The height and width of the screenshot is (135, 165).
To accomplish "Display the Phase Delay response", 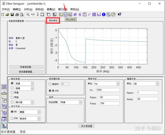I will pyautogui.click(x=80, y=15).
